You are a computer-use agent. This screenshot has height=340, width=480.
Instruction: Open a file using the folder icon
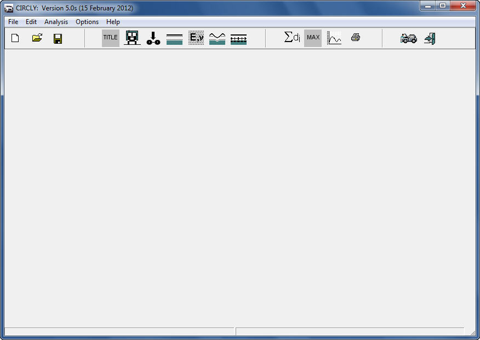click(37, 38)
